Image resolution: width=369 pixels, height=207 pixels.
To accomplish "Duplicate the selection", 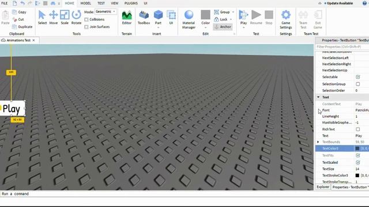I will (x=22, y=27).
